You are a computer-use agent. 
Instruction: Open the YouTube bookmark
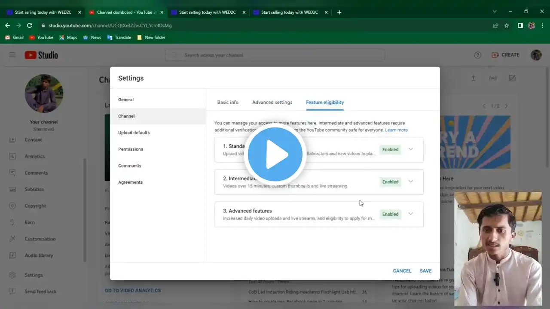(41, 37)
